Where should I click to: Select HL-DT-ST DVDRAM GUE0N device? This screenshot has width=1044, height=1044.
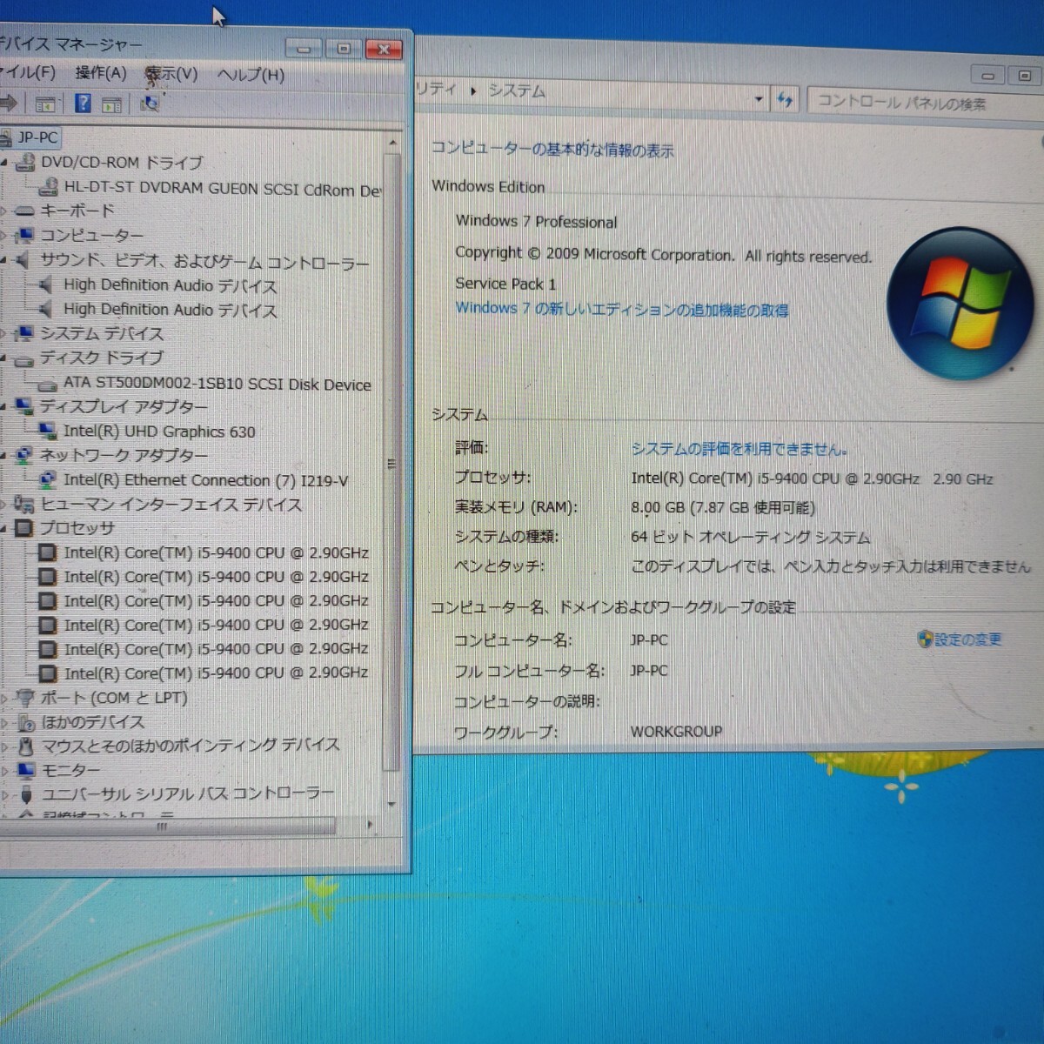click(223, 188)
